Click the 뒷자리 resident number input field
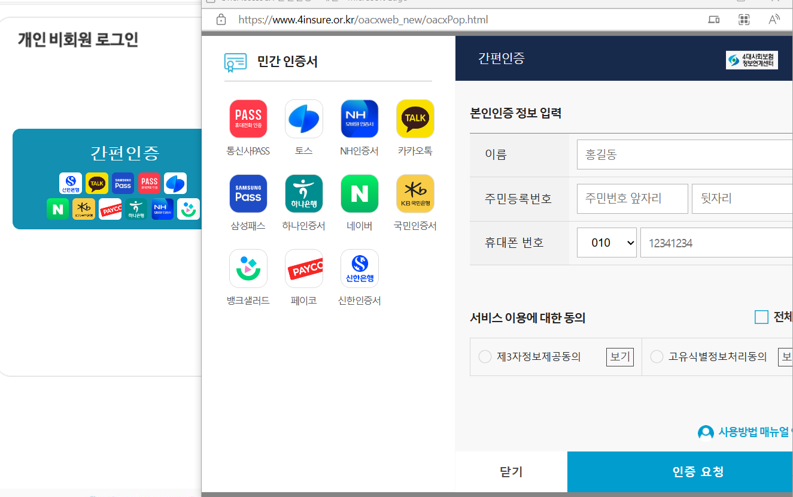 [742, 199]
